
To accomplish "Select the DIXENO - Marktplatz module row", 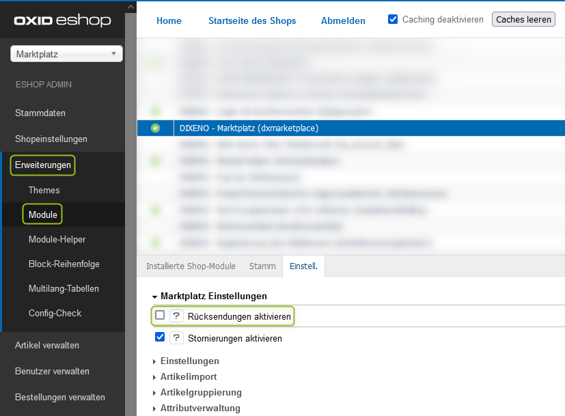I will (x=249, y=128).
